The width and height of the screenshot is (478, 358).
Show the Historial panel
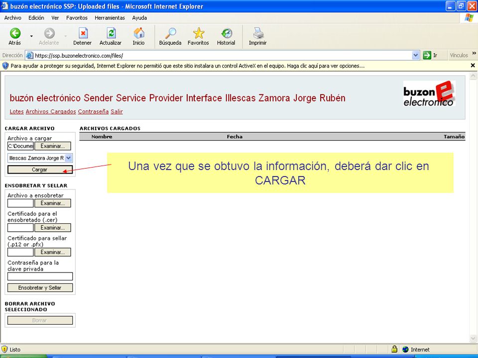point(226,36)
